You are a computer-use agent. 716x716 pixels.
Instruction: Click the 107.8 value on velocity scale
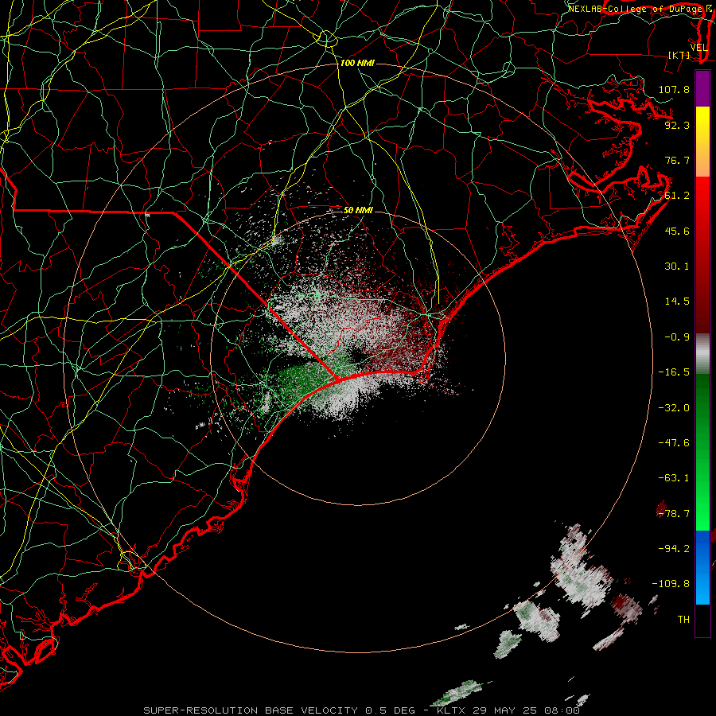pyautogui.click(x=674, y=89)
